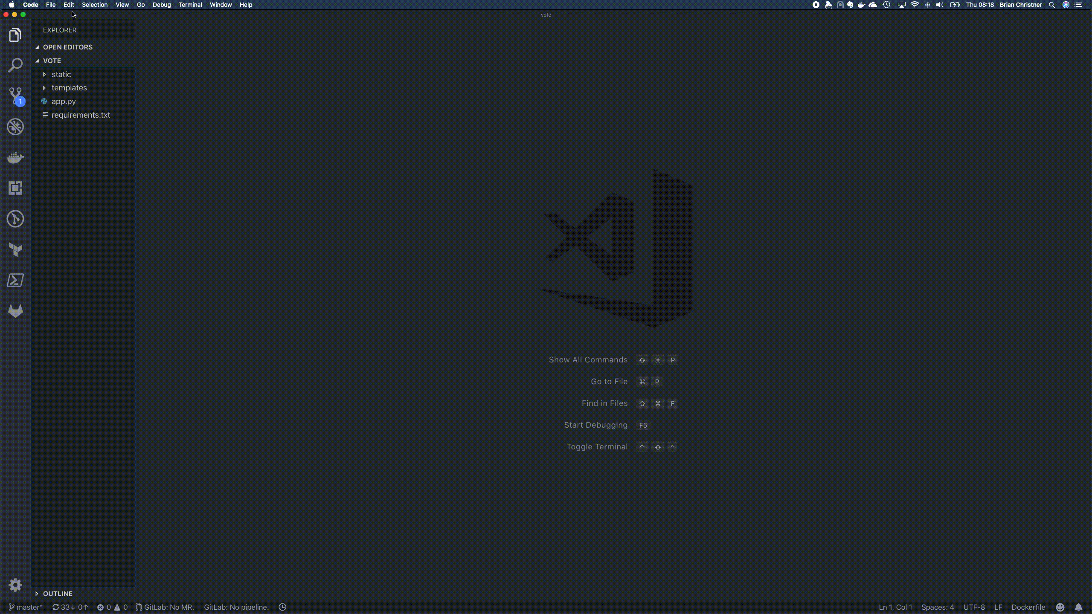Open the GitLab fox icon panel
The image size is (1092, 614).
point(15,311)
